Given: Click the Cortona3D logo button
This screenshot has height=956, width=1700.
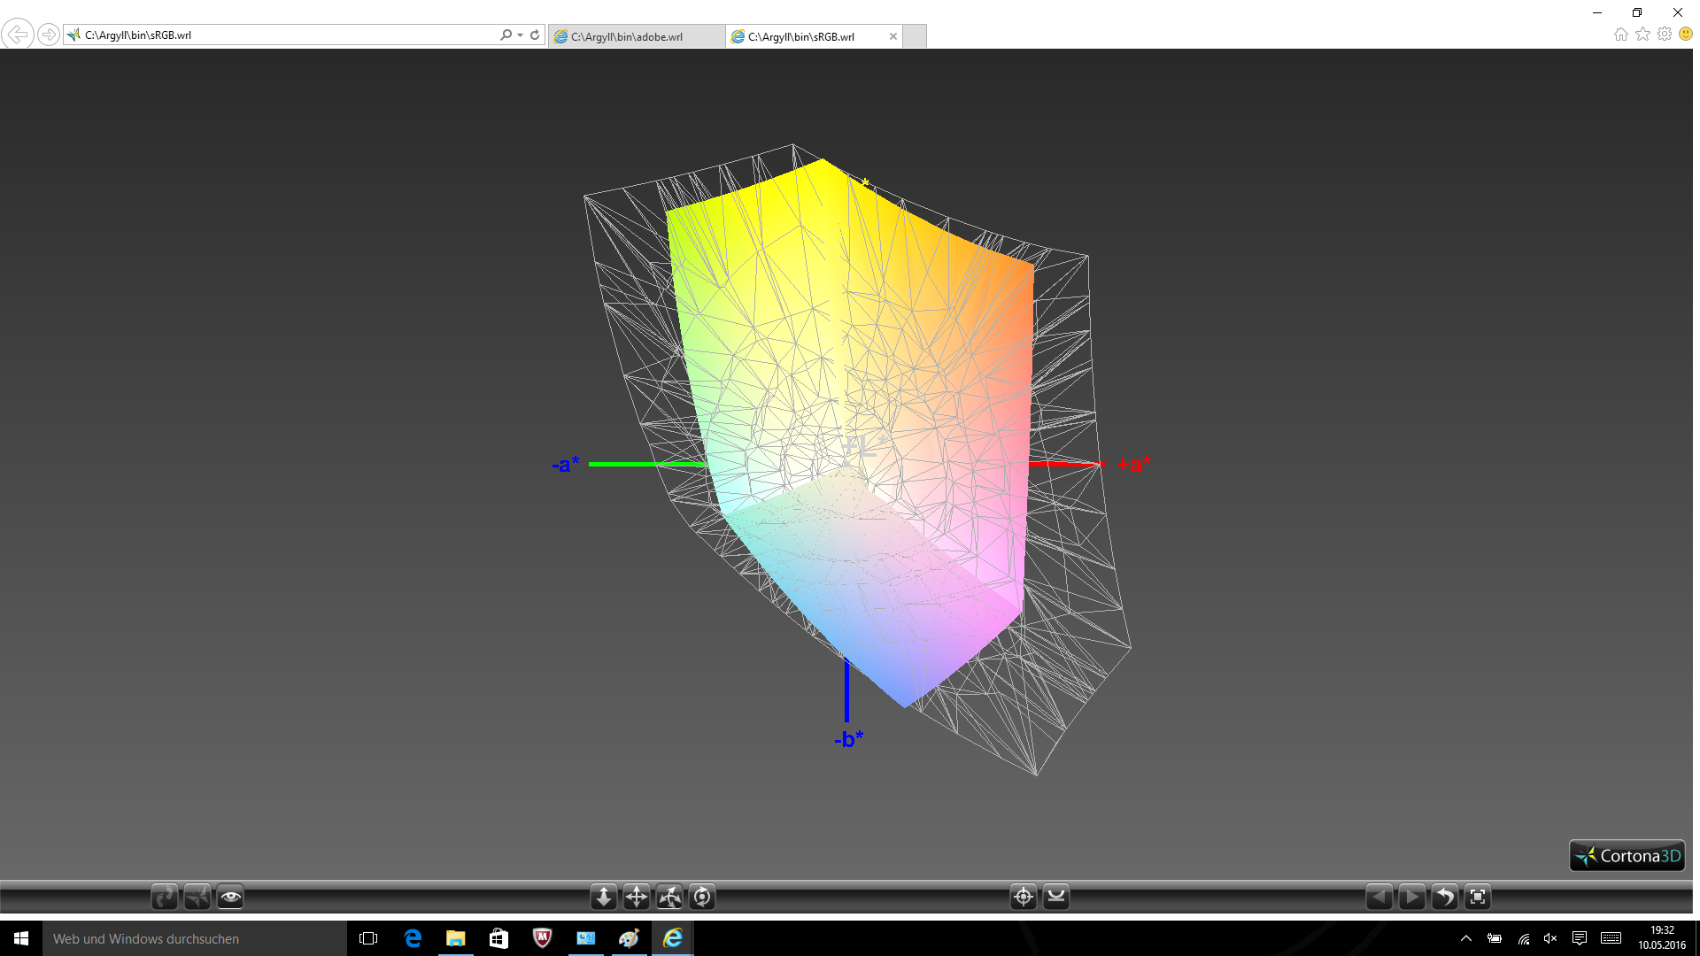Looking at the screenshot, I should coord(1627,856).
